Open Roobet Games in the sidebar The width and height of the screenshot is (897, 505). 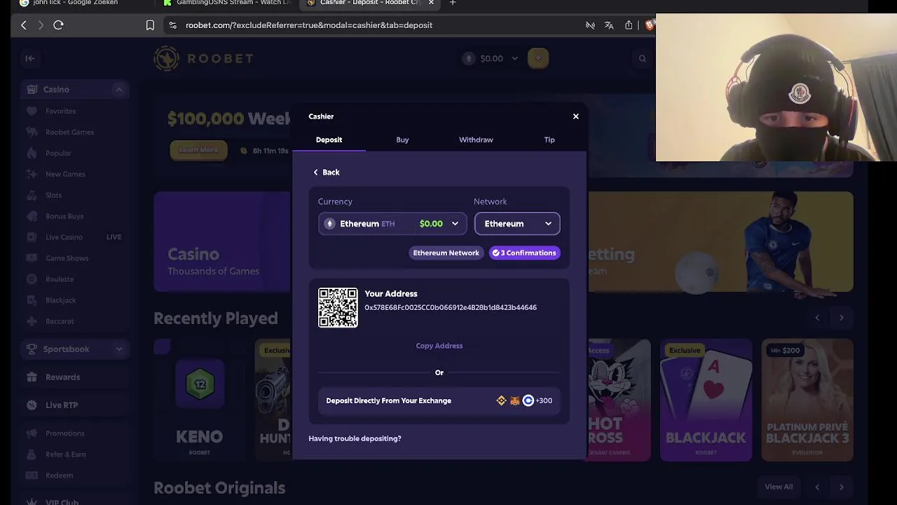(69, 132)
